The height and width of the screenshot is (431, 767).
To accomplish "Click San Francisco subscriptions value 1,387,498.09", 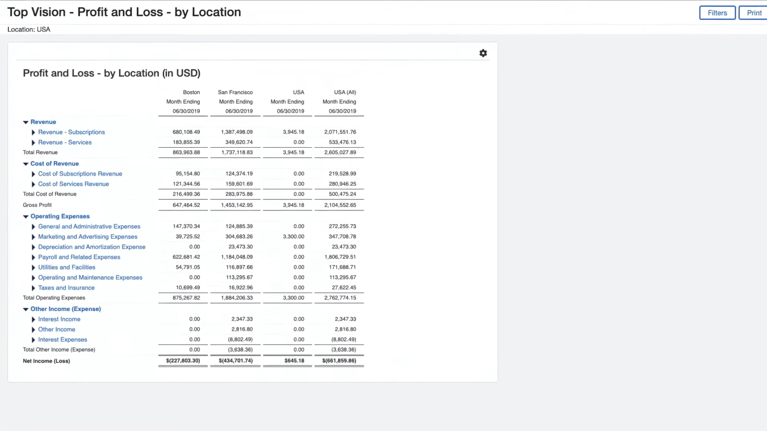I will tap(237, 132).
